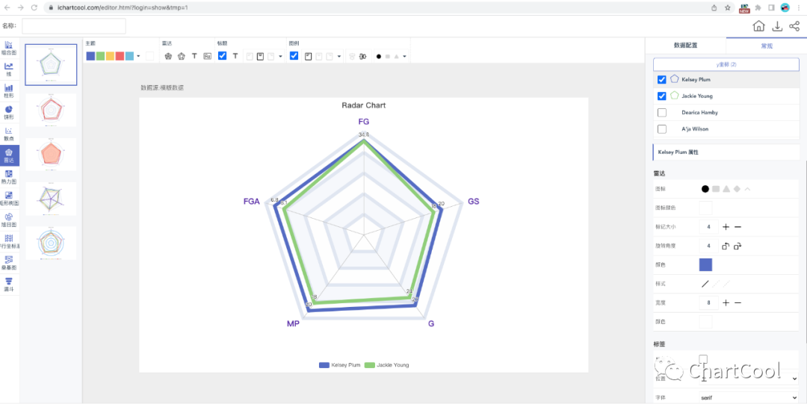This screenshot has height=404, width=807.
Task: Click Kelsey Plum in chart legend
Action: point(340,365)
